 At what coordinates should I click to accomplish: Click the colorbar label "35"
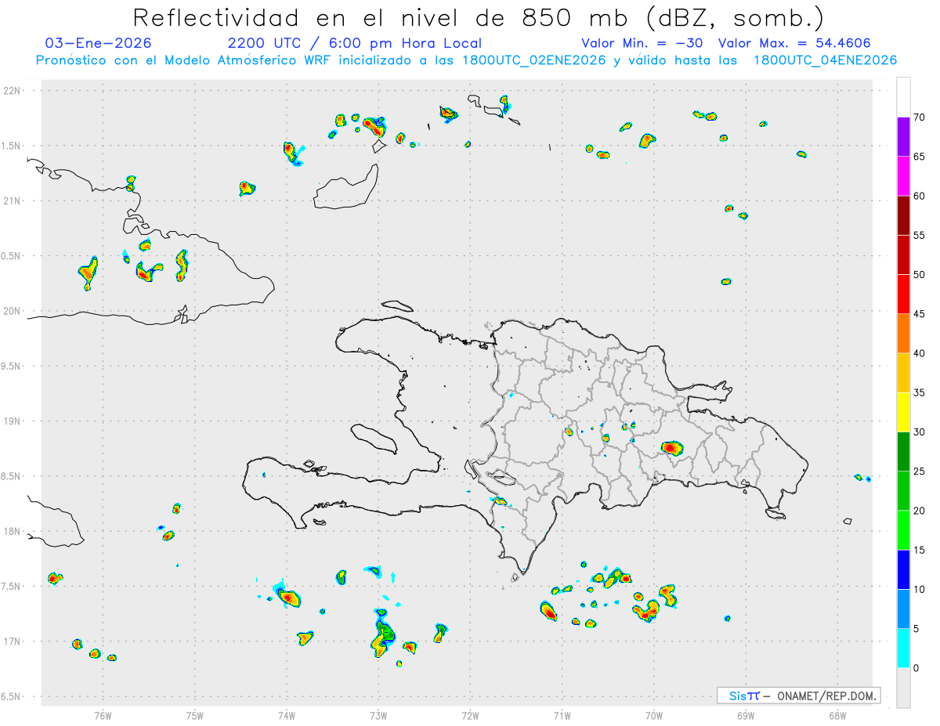click(x=920, y=392)
